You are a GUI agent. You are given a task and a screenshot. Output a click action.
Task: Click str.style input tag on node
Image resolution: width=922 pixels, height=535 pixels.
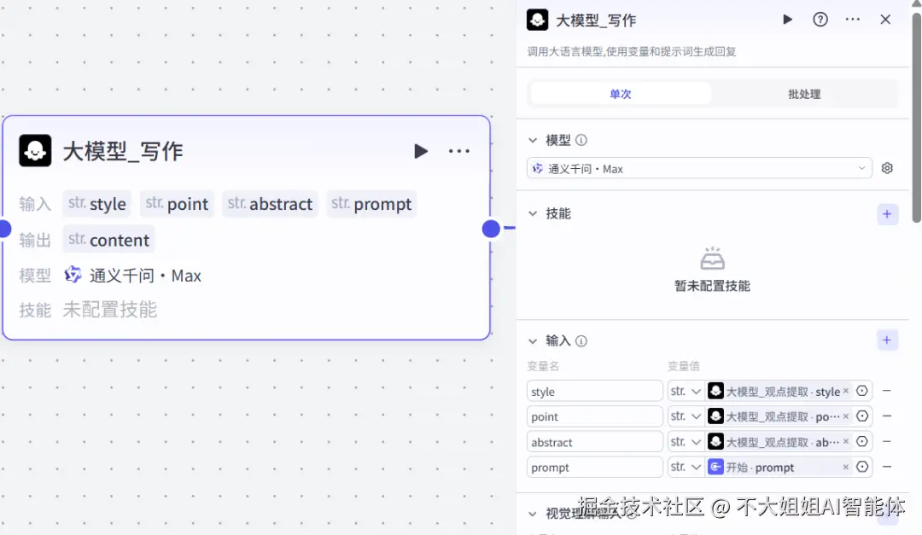pyautogui.click(x=97, y=203)
